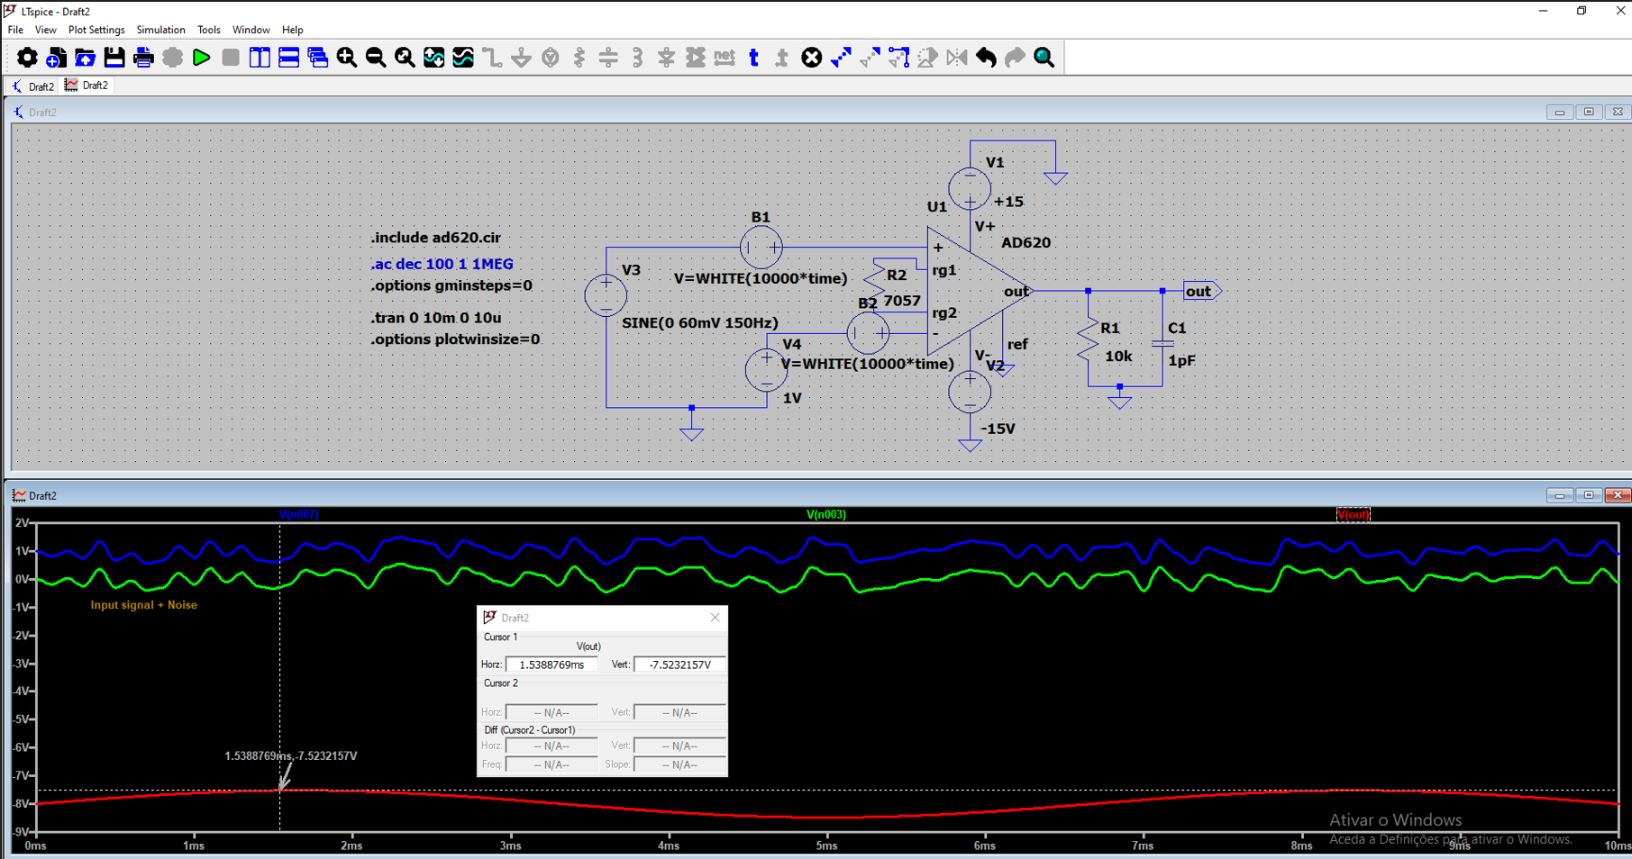The image size is (1632, 859).
Task: Tile windows vertically from the toolbar
Action: pyautogui.click(x=260, y=58)
